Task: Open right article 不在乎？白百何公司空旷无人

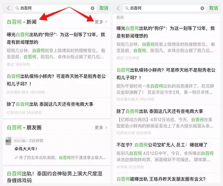Action: (167, 156)
